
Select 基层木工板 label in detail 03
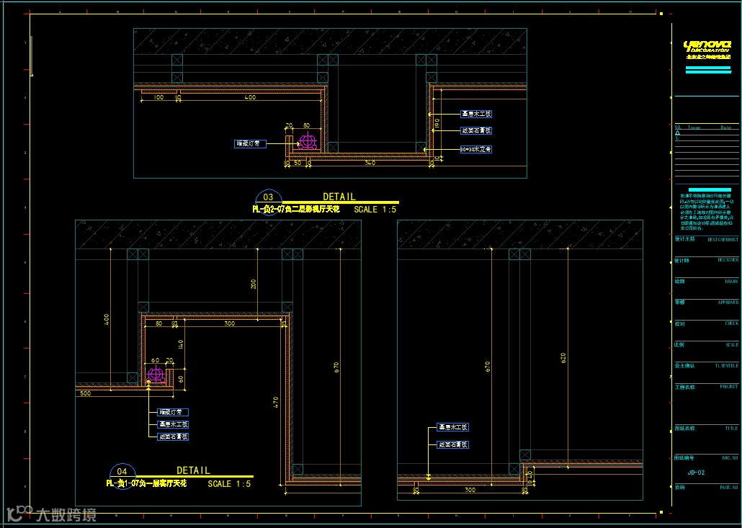[476, 114]
